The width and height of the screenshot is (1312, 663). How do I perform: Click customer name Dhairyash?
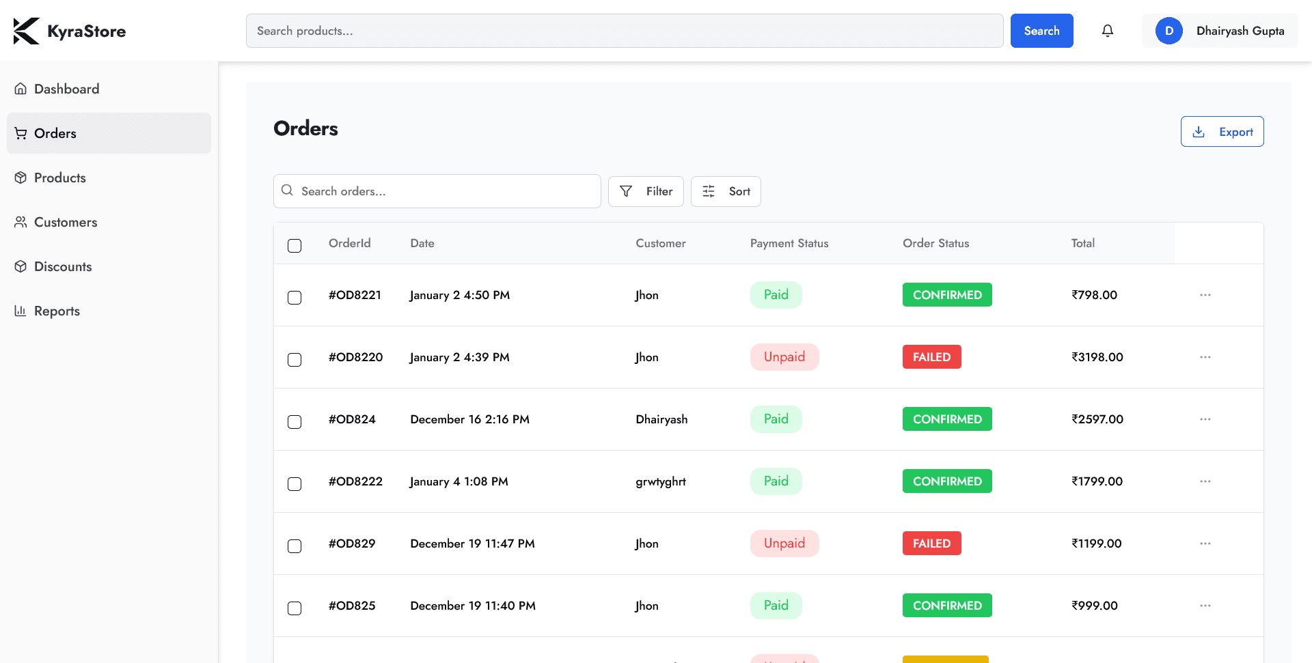coord(661,419)
